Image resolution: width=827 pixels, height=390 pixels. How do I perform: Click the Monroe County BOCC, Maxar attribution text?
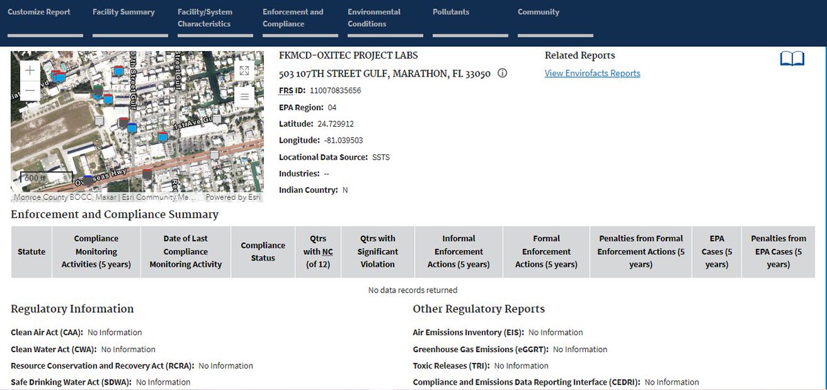point(65,197)
